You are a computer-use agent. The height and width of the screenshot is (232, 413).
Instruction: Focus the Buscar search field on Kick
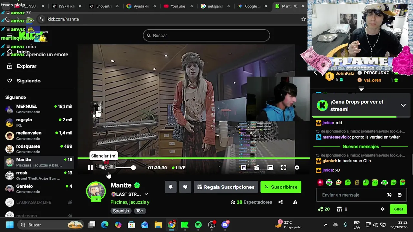[x=206, y=35]
